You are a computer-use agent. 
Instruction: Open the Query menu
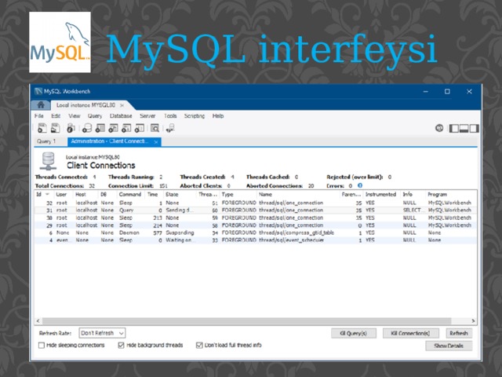pos(95,115)
